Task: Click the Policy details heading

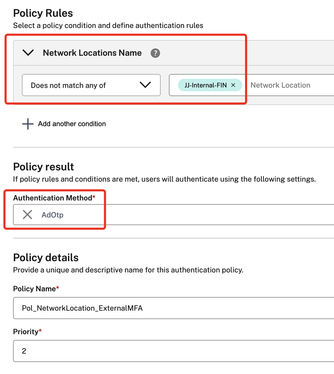Action: [46, 258]
